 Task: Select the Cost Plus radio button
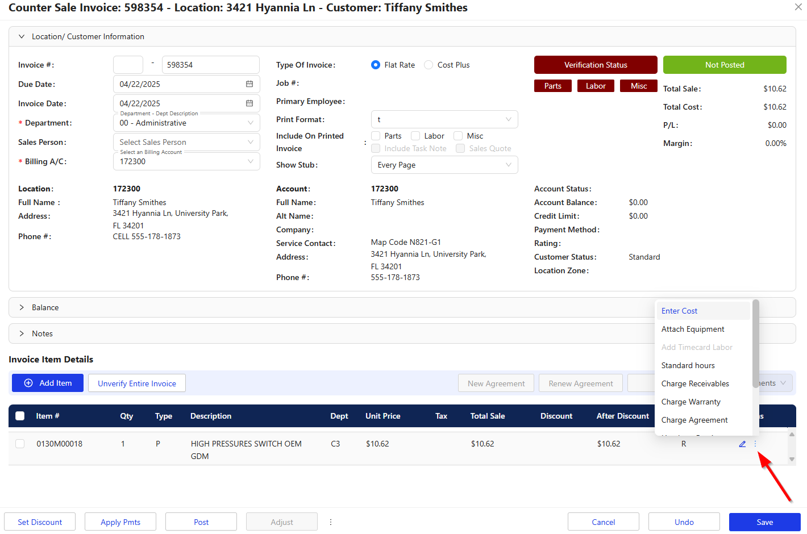pyautogui.click(x=429, y=65)
